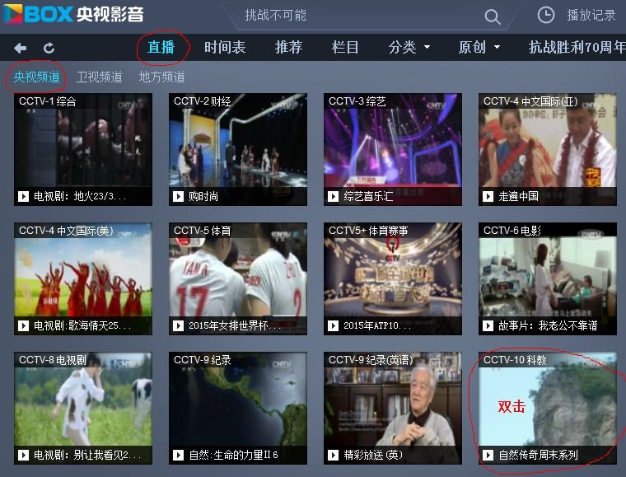Click play icon beside 购时尚
626x477 pixels.
178,196
